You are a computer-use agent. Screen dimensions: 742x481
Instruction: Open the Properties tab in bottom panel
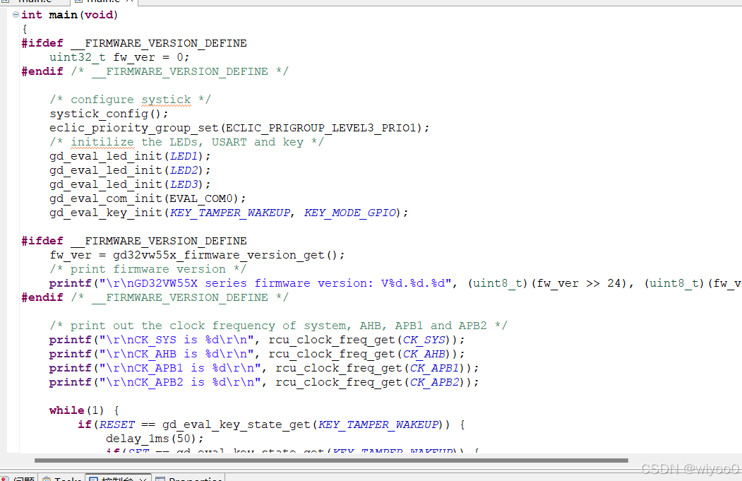coord(189,479)
